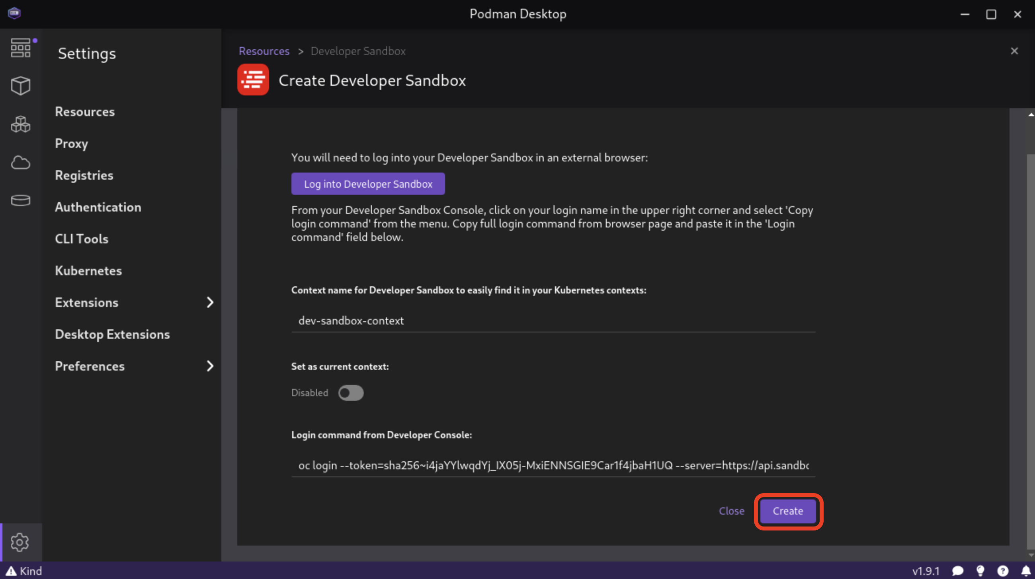Click the context name input field

pyautogui.click(x=553, y=321)
